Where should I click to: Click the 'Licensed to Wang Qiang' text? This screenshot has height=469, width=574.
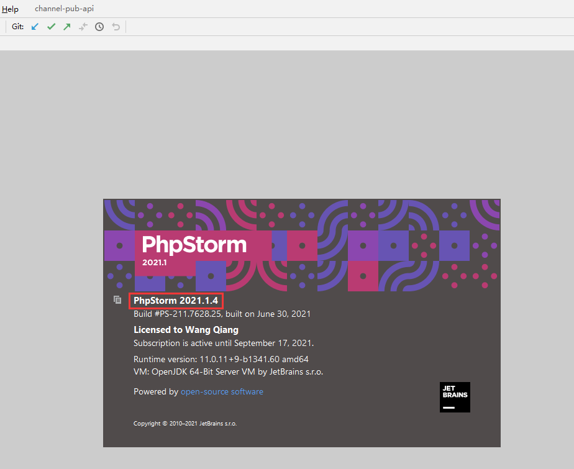(186, 330)
